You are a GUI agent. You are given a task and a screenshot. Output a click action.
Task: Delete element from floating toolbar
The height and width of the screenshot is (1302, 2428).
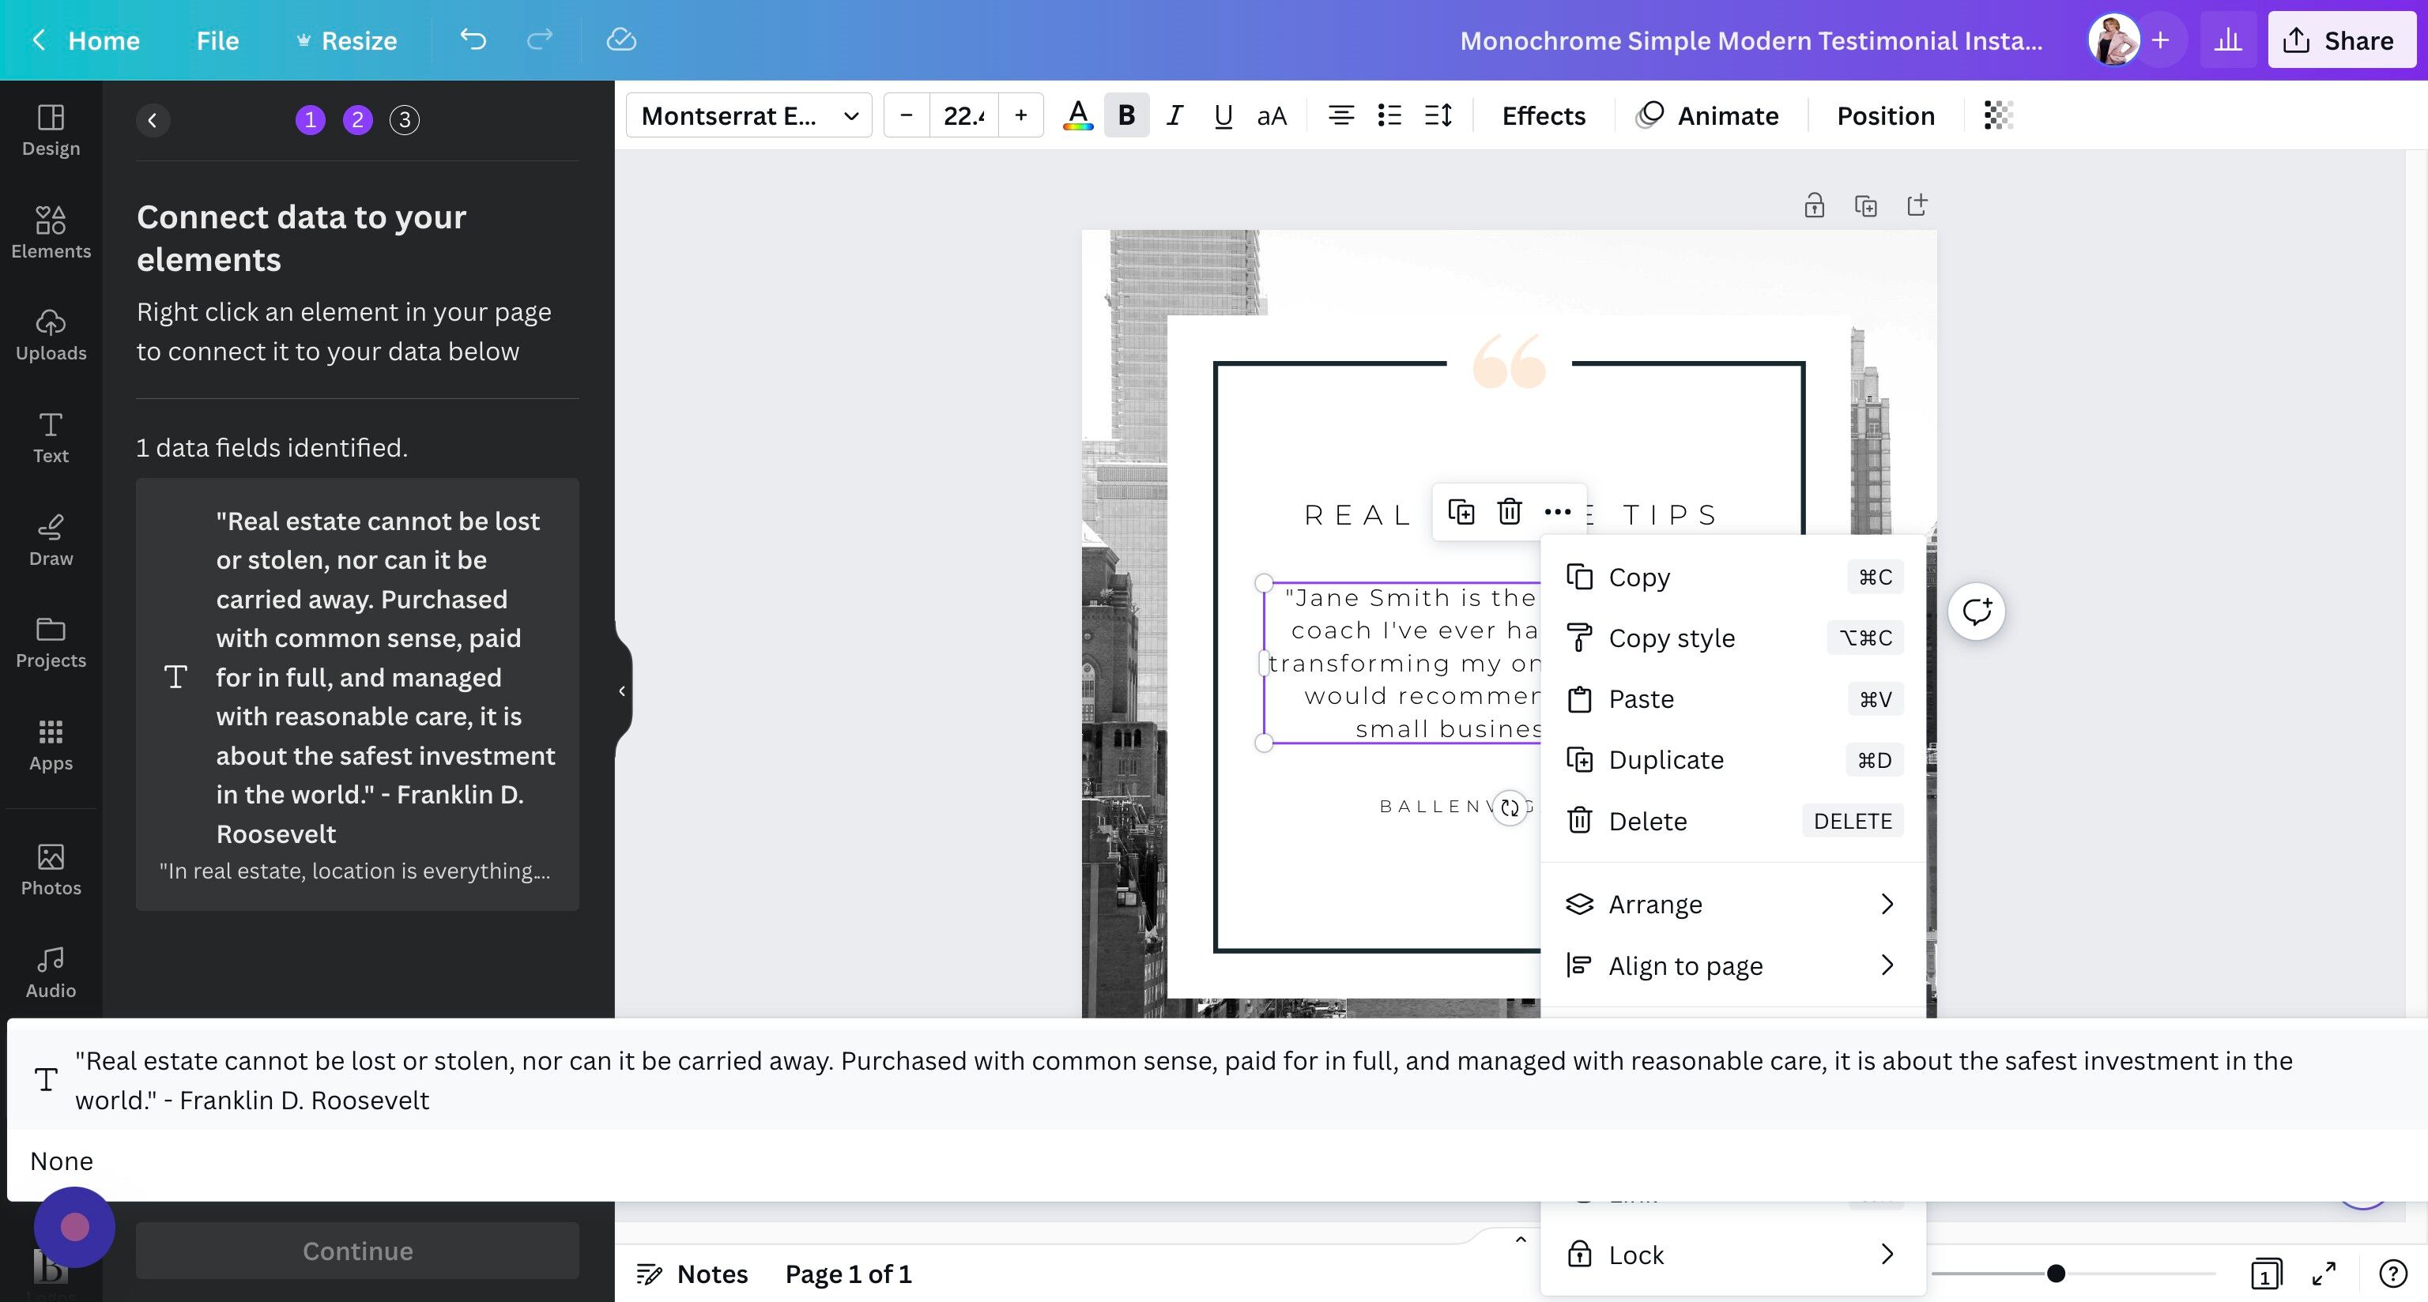pyautogui.click(x=1509, y=512)
